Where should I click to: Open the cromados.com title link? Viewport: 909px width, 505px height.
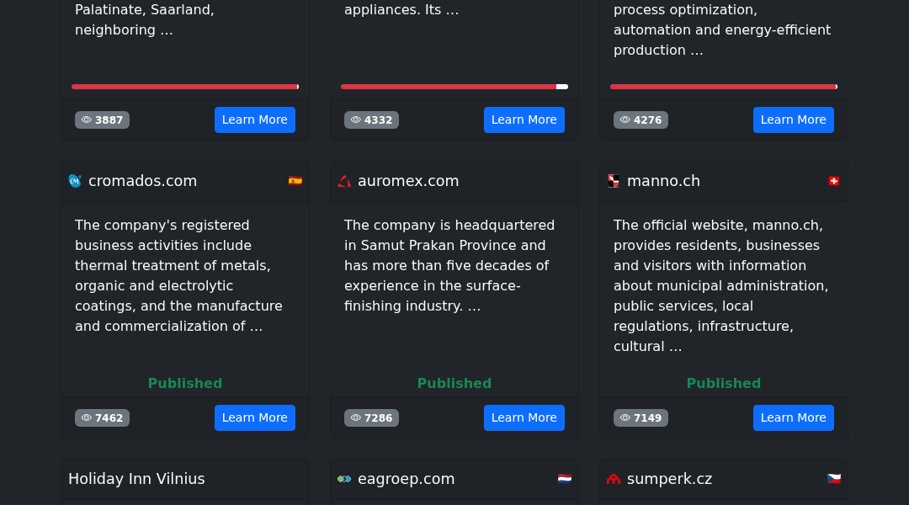(x=142, y=181)
